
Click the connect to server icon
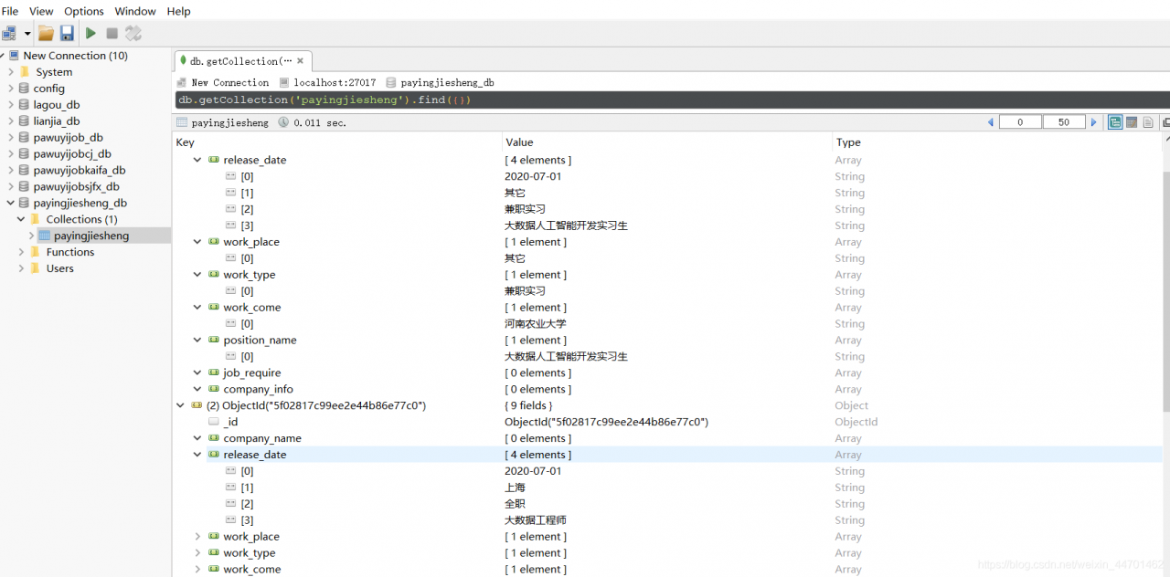pyautogui.click(x=9, y=34)
